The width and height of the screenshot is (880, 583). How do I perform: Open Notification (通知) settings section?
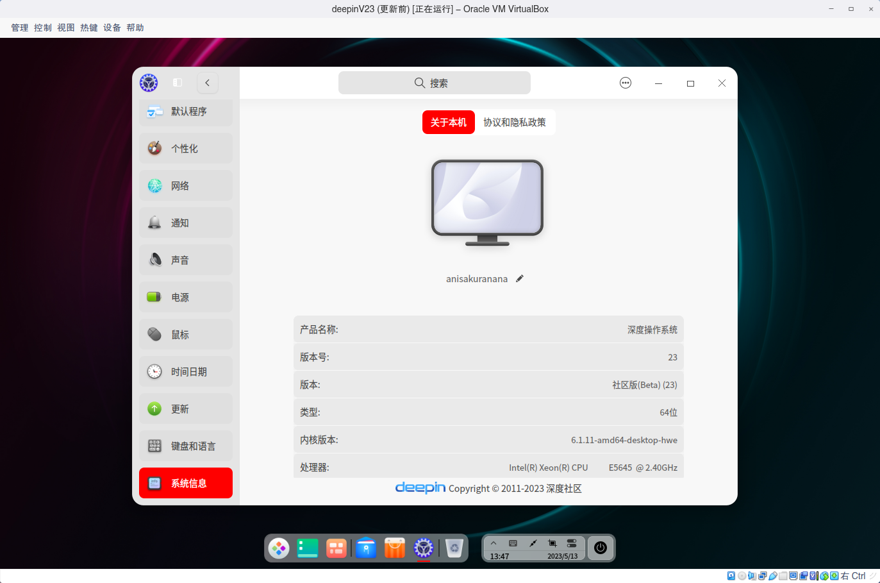pyautogui.click(x=185, y=223)
